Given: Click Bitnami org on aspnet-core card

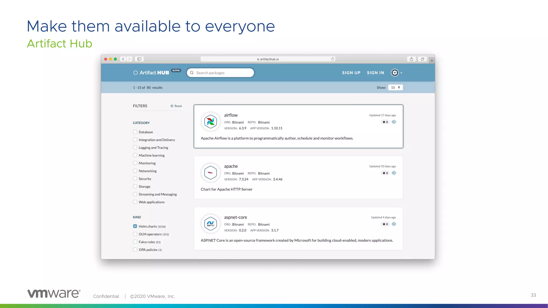Looking at the screenshot, I should click(238, 224).
